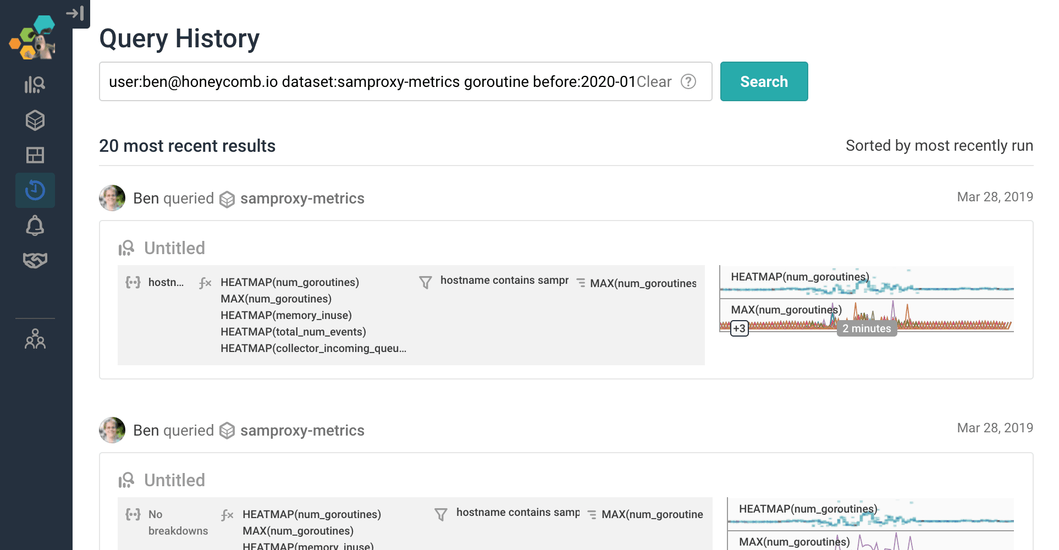Open the Boards grid icon in sidebar
This screenshot has height=550, width=1059.
coord(35,155)
